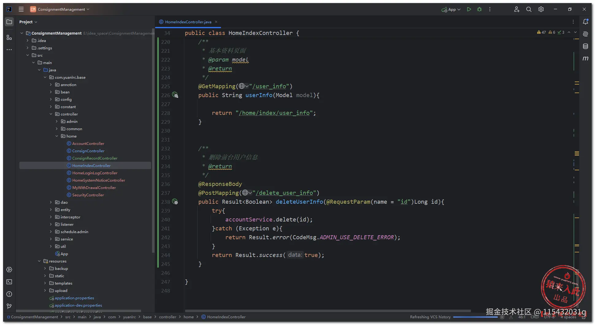Open the Services tool window
595x325 pixels.
tap(9, 270)
